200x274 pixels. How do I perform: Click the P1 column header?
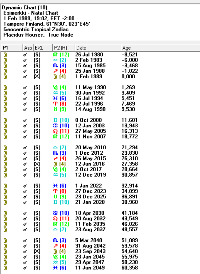click(12, 48)
